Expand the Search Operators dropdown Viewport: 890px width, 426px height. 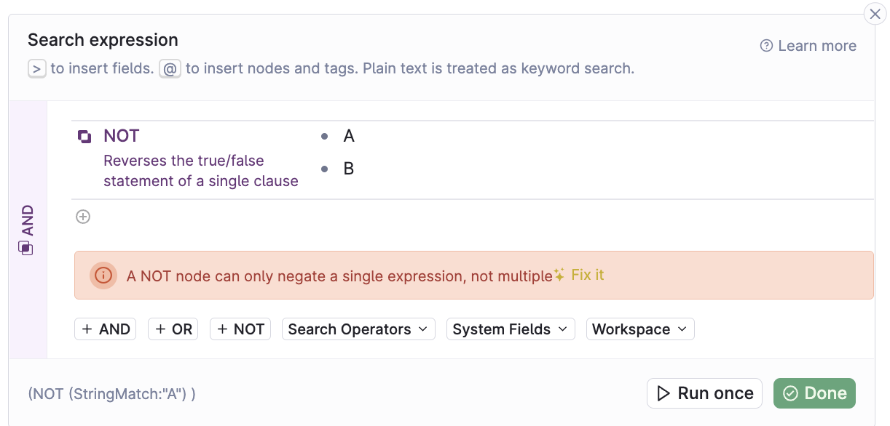point(358,329)
